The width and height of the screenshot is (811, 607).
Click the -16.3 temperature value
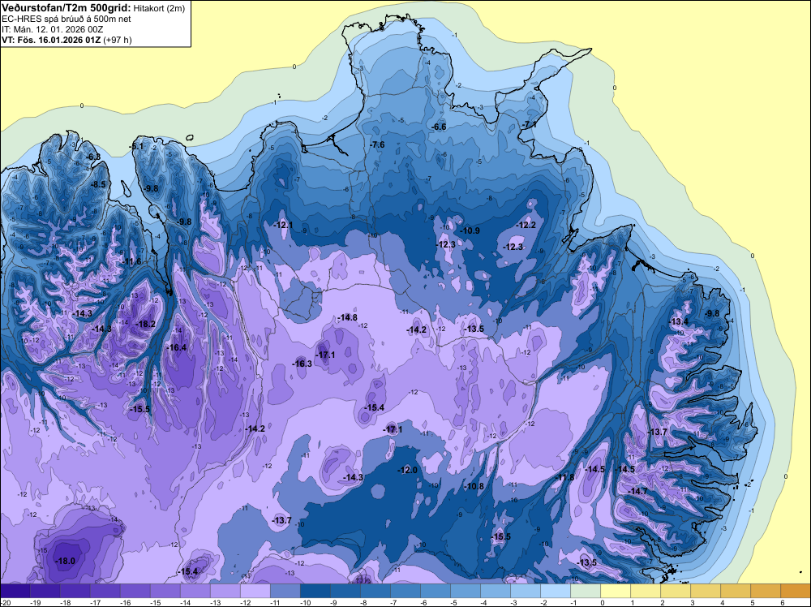click(302, 364)
